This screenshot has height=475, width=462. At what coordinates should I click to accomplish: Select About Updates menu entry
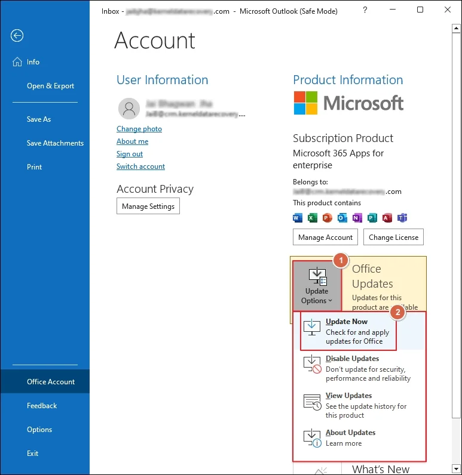[359, 438]
